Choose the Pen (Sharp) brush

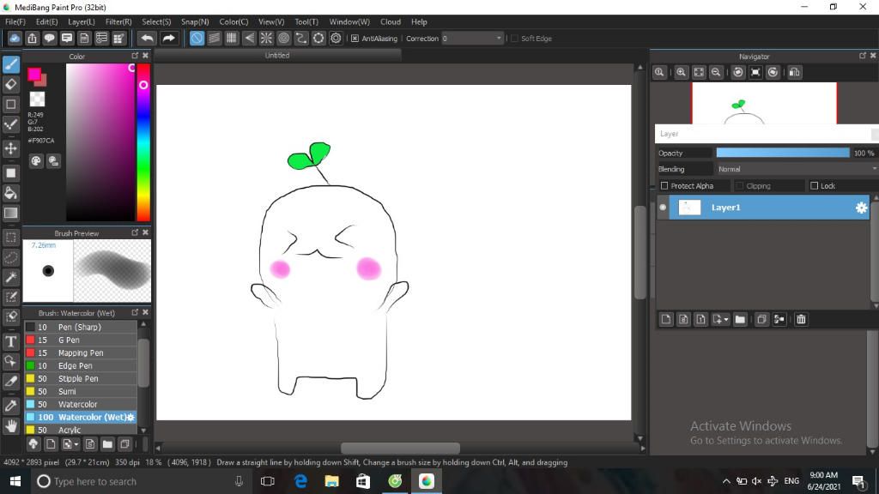pyautogui.click(x=81, y=327)
